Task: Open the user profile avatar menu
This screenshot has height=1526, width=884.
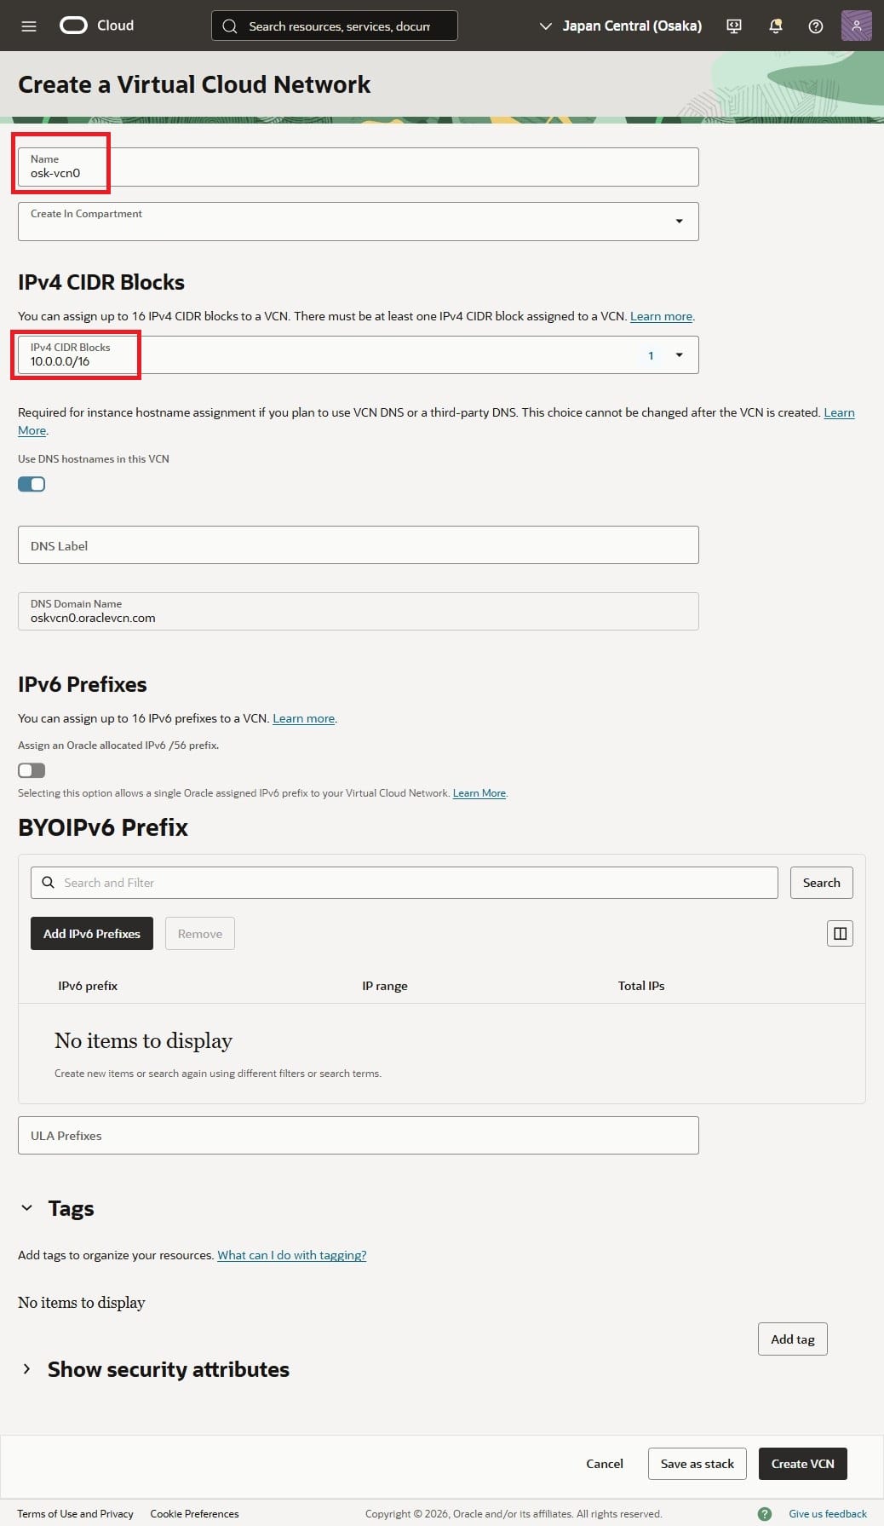Action: click(856, 26)
